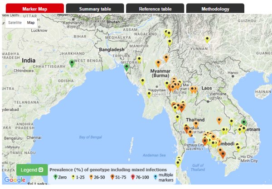The height and width of the screenshot is (189, 272).
Task: Open the Methodology tab
Action: (215, 9)
